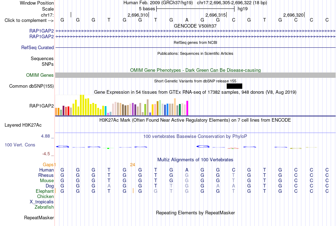Click the GTEx tissue expression bar chart
The width and height of the screenshot is (336, 226).
tap(122, 105)
